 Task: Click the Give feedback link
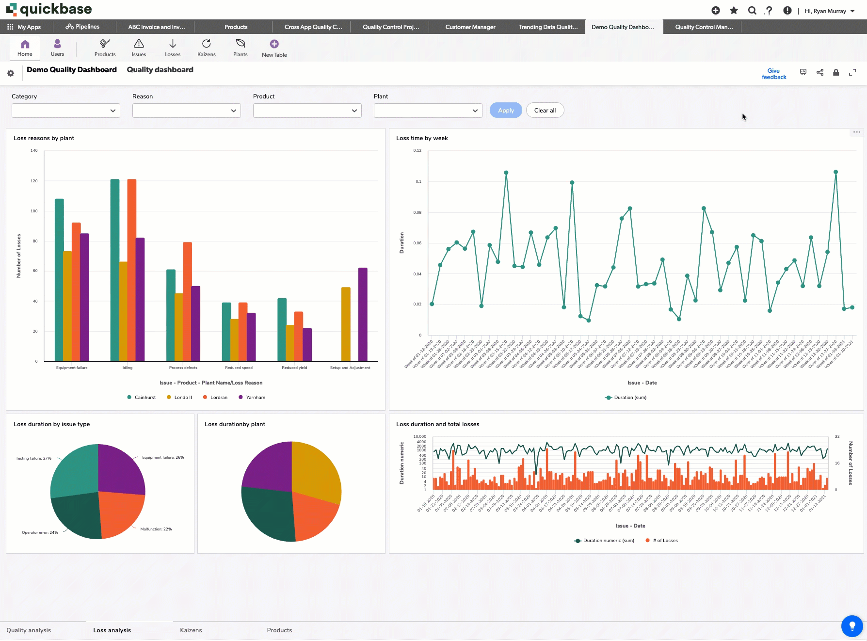pyautogui.click(x=773, y=74)
